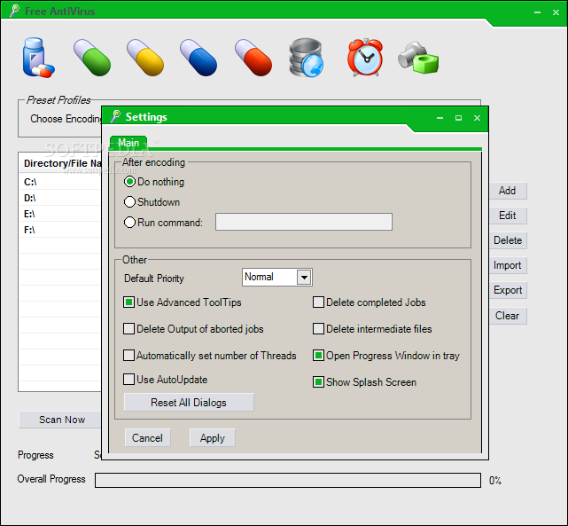568x526 pixels.
Task: Click the Overall Progress bar
Action: [x=288, y=481]
